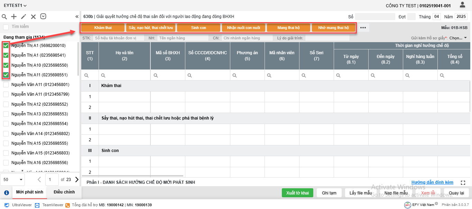Click the pencil edit icon
The image size is (472, 209).
(24, 17)
